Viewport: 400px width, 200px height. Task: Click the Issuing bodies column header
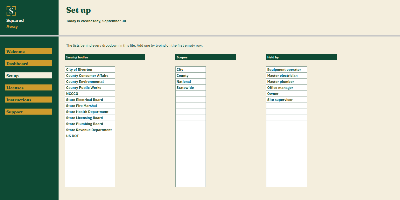point(105,57)
